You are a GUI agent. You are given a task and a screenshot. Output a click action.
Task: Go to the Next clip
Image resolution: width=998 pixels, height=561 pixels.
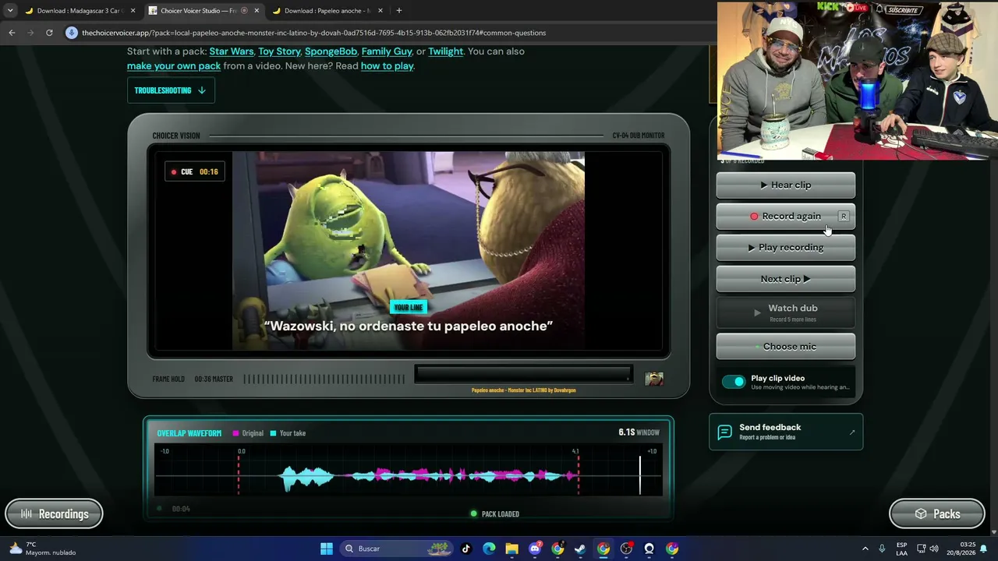(x=786, y=279)
